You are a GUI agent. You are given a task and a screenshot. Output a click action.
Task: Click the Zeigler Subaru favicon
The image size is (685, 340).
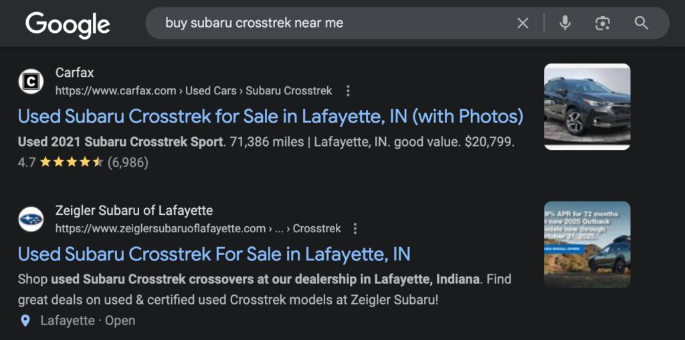tap(31, 220)
